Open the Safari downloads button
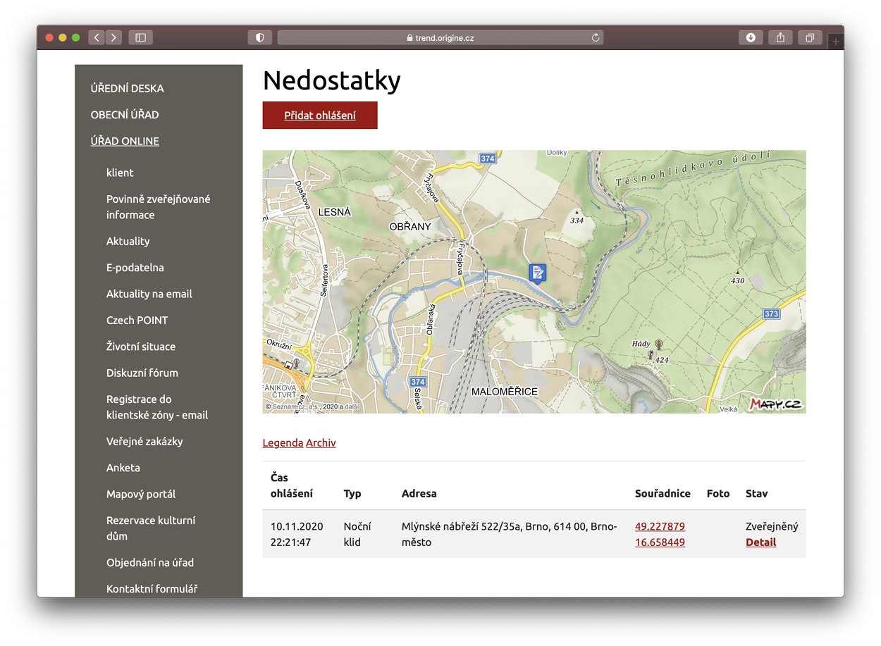881x646 pixels. (x=751, y=37)
